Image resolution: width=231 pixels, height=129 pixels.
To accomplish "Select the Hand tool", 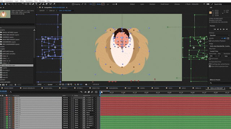I will (5, 4).
